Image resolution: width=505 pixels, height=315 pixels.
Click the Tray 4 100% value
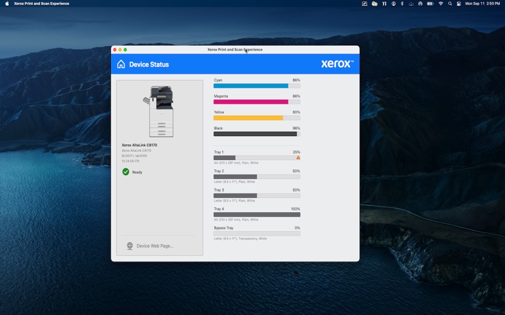click(295, 209)
